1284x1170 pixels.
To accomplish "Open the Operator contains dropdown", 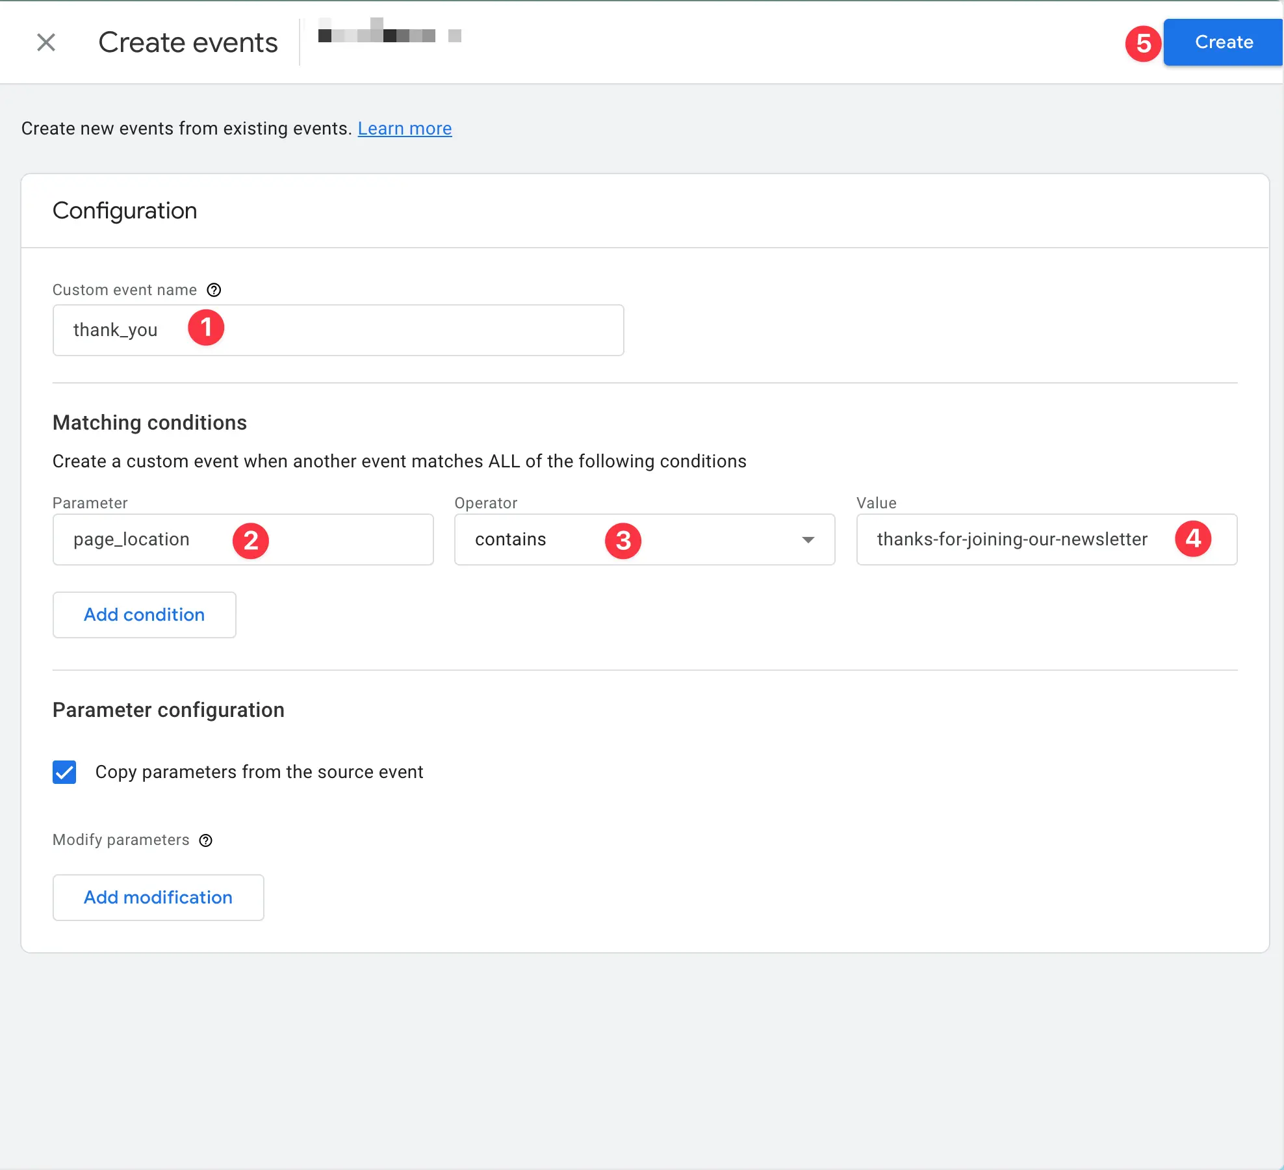I will coord(644,539).
